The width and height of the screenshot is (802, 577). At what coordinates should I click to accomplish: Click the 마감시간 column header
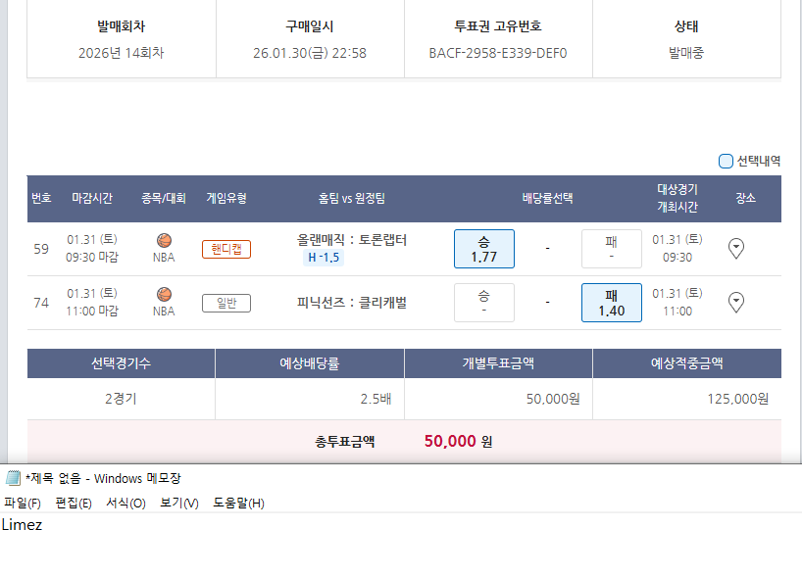point(92,198)
